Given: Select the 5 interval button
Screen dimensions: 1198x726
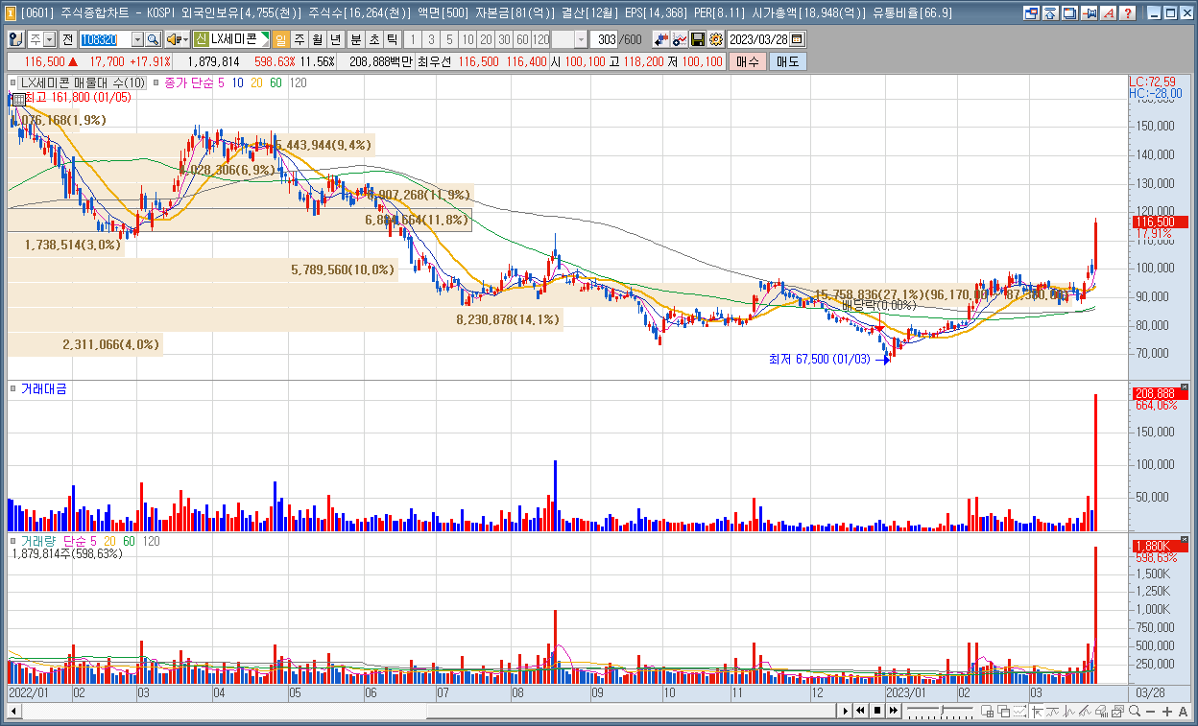Looking at the screenshot, I should click(x=449, y=39).
